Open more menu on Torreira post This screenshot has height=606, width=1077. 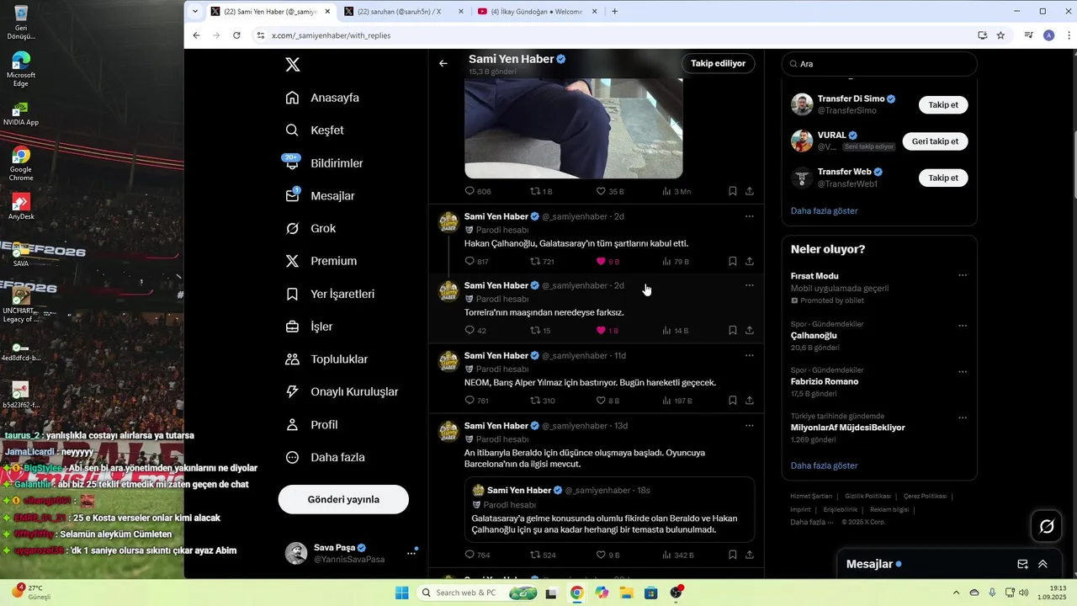pyautogui.click(x=749, y=285)
